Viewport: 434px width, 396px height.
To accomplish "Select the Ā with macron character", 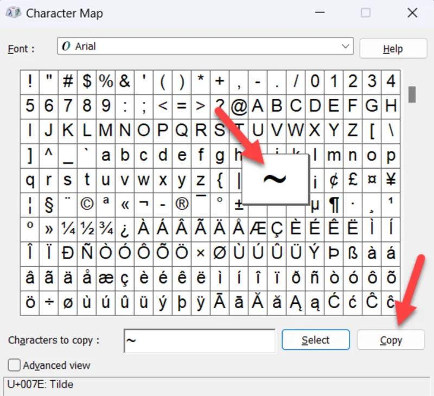I will [220, 303].
